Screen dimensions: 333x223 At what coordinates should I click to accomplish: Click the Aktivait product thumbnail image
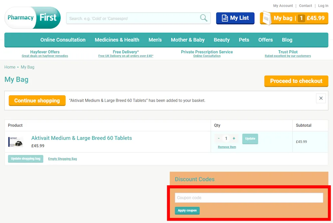(x=16, y=142)
